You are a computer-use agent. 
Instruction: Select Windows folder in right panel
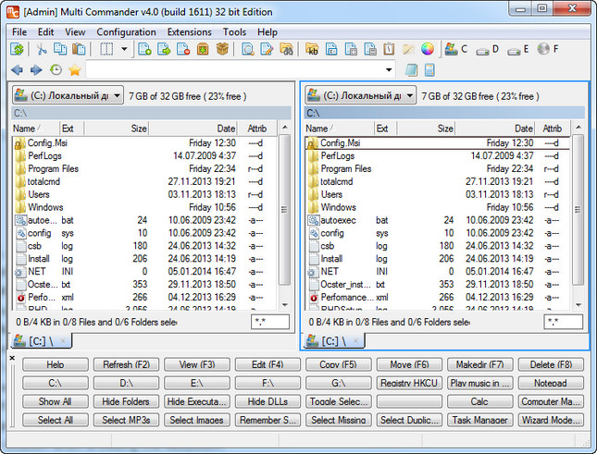(x=437, y=207)
